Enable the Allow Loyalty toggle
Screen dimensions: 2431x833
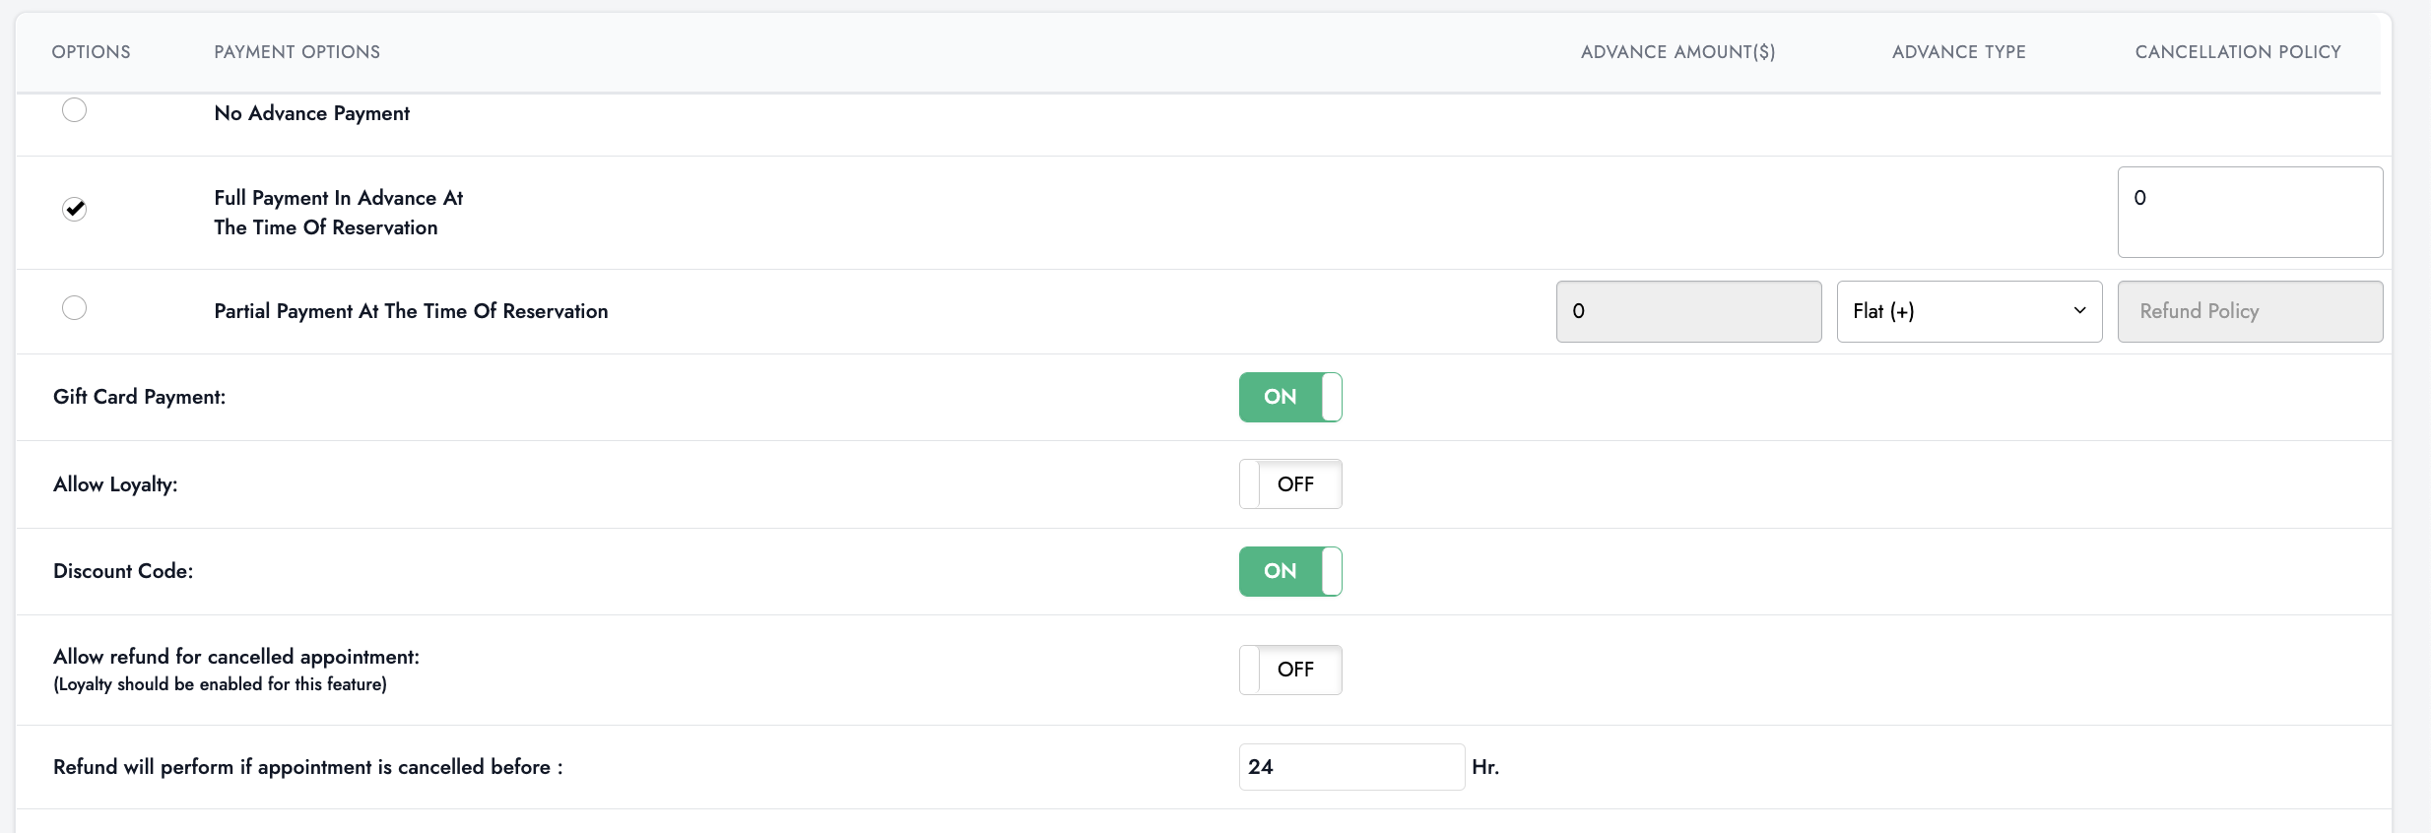pyautogui.click(x=1289, y=484)
